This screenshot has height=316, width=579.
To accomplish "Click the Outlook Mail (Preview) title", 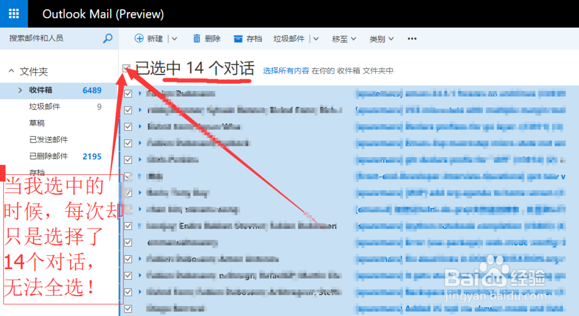I will [103, 14].
